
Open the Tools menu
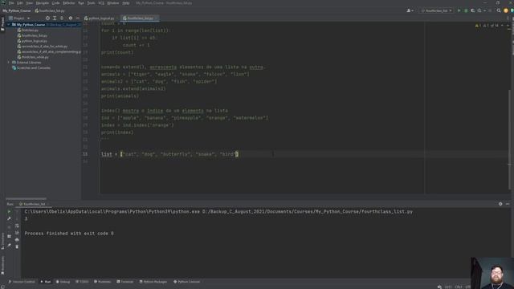click(x=91, y=3)
